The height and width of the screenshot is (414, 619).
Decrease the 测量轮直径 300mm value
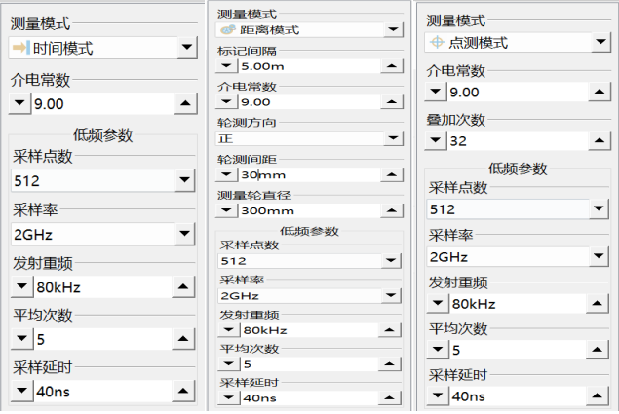coord(225,210)
